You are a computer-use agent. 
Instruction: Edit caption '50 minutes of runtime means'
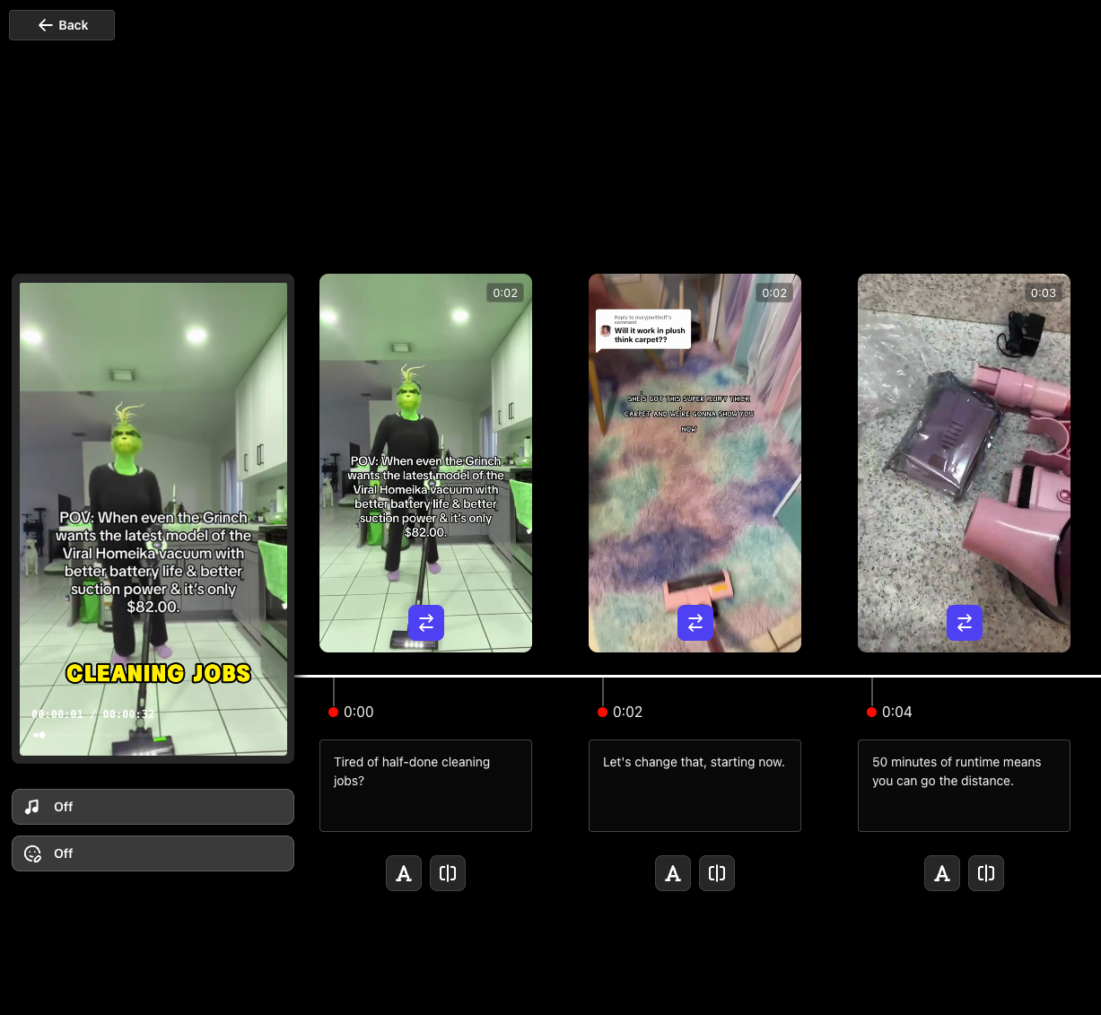coord(964,785)
